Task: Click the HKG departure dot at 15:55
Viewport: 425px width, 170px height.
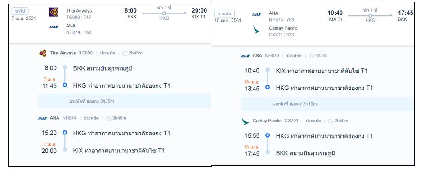Action: tap(268, 135)
